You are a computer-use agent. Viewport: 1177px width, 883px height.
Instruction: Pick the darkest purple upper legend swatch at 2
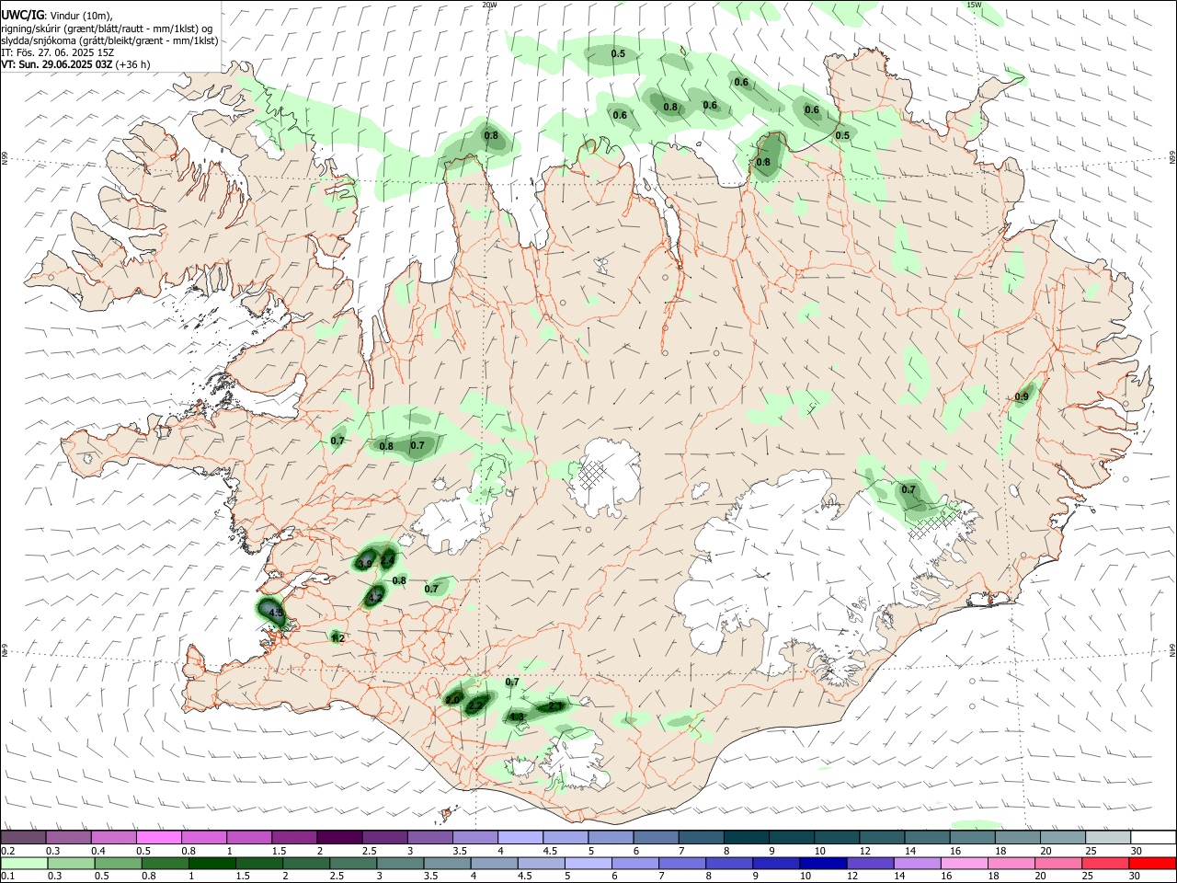tap(339, 838)
